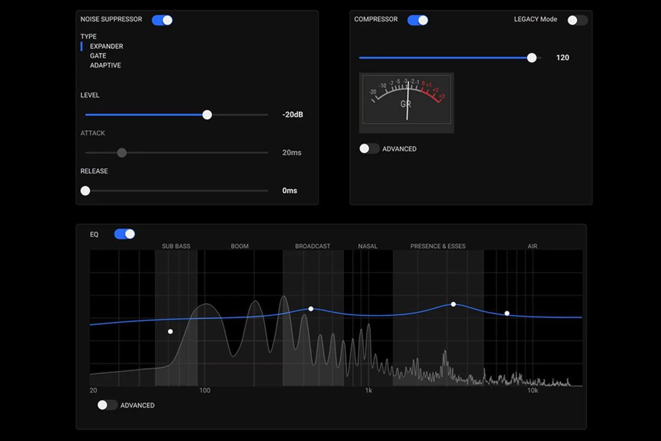Switch off the EQ toggle

124,234
